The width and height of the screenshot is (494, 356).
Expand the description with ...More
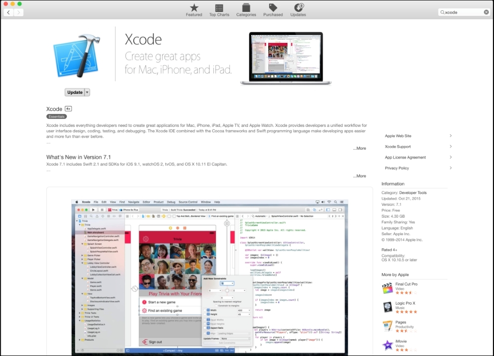360,148
